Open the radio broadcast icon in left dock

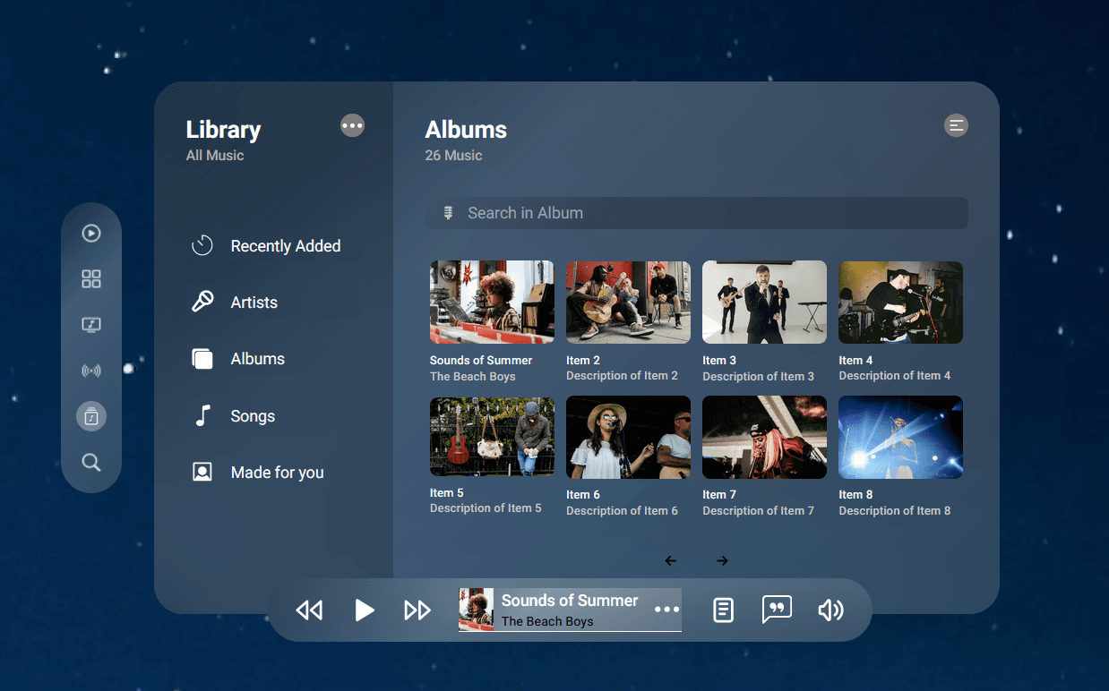91,371
